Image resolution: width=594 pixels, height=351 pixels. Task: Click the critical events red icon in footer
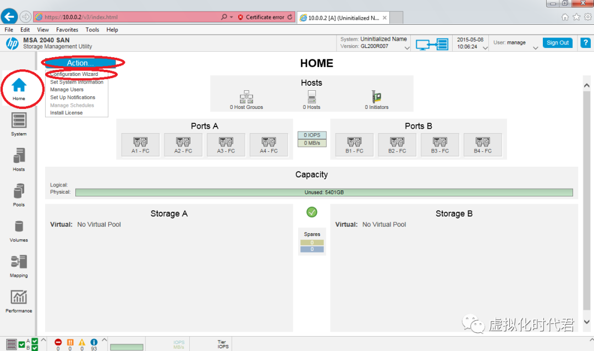click(58, 342)
